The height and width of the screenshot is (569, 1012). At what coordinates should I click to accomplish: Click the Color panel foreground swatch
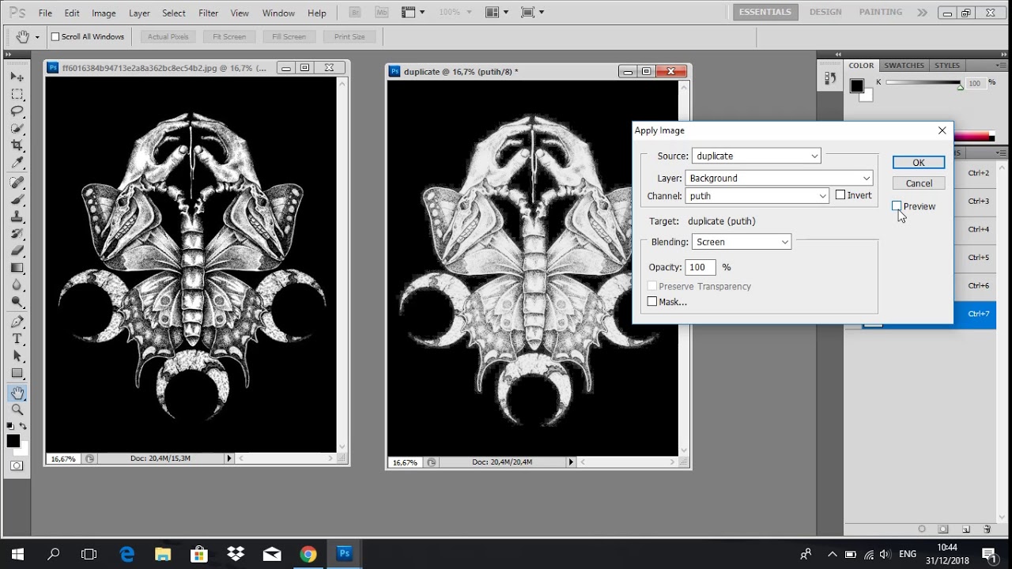click(x=857, y=85)
